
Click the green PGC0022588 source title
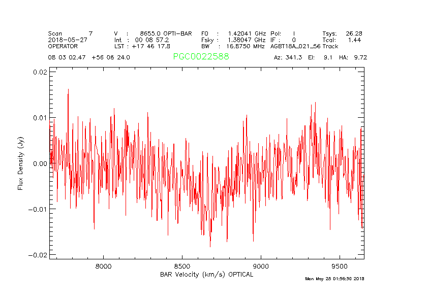click(201, 57)
